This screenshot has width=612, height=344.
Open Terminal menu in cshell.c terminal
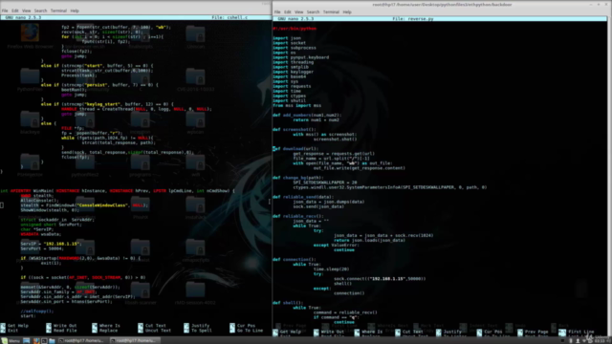58,11
